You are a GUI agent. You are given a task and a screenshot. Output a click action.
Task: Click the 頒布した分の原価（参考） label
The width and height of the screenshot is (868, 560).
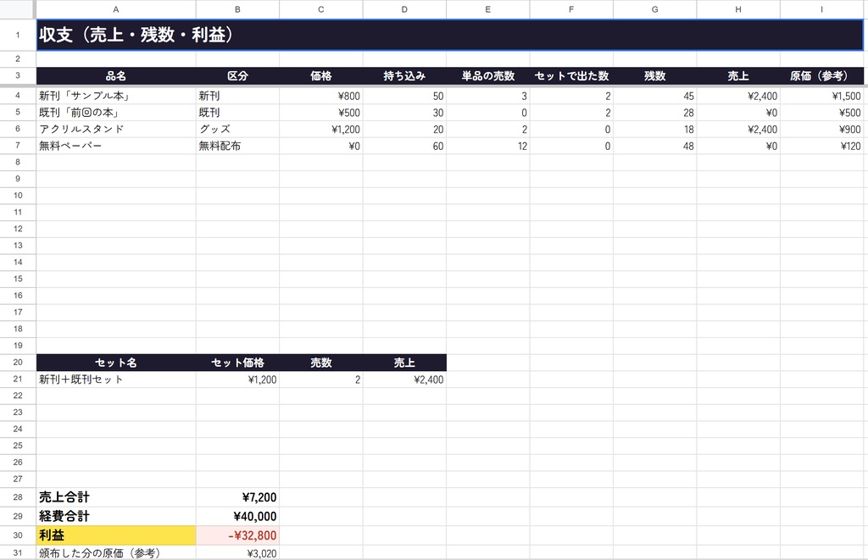coord(115,553)
